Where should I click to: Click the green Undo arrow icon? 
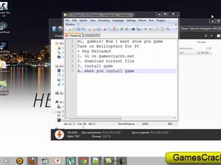click(x=122, y=29)
